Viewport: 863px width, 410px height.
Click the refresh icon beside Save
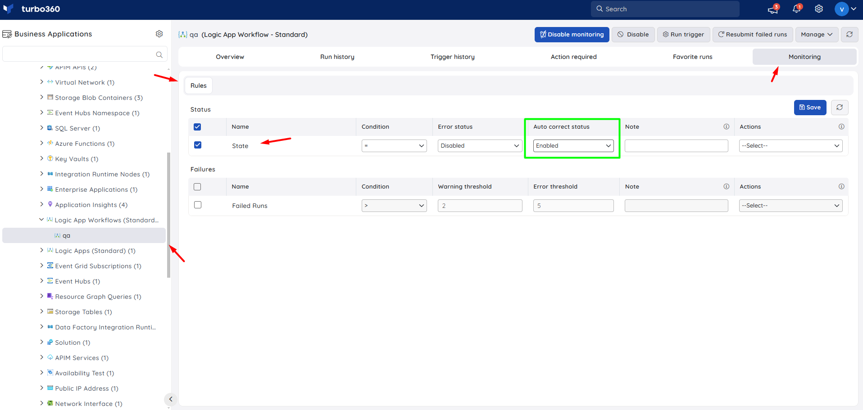point(840,108)
